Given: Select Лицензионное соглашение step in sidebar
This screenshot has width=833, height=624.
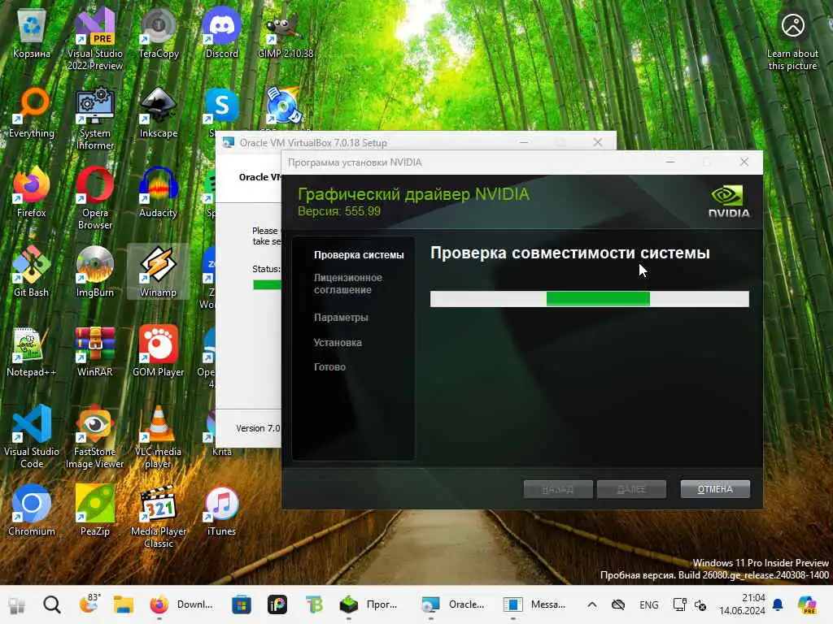Looking at the screenshot, I should [348, 284].
